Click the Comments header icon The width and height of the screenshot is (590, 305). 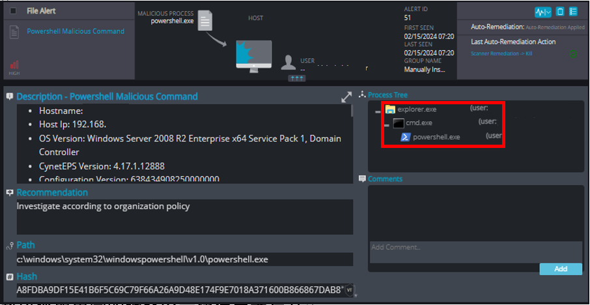click(362, 179)
